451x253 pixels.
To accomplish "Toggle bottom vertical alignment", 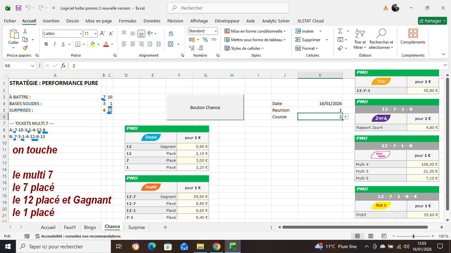I will [141, 33].
